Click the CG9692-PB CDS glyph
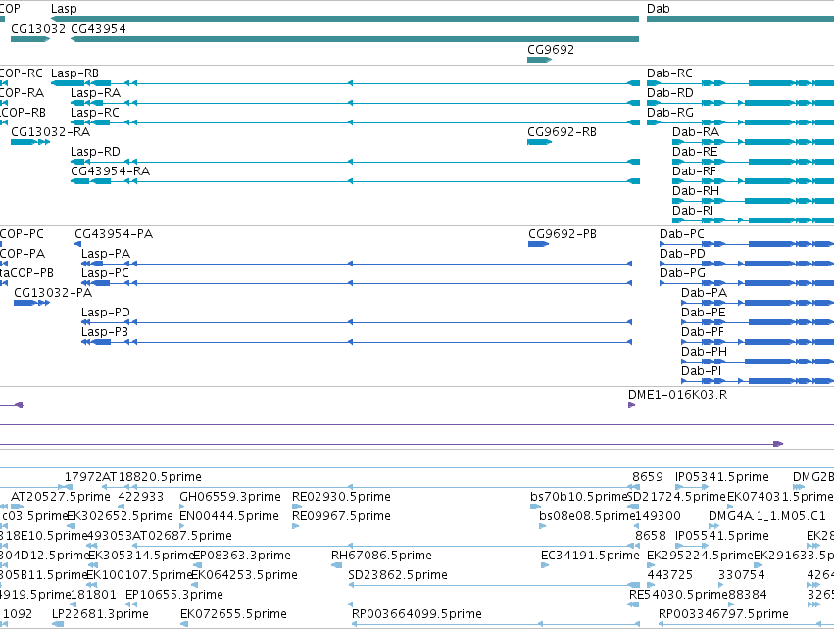The height and width of the screenshot is (629, 834). (538, 244)
